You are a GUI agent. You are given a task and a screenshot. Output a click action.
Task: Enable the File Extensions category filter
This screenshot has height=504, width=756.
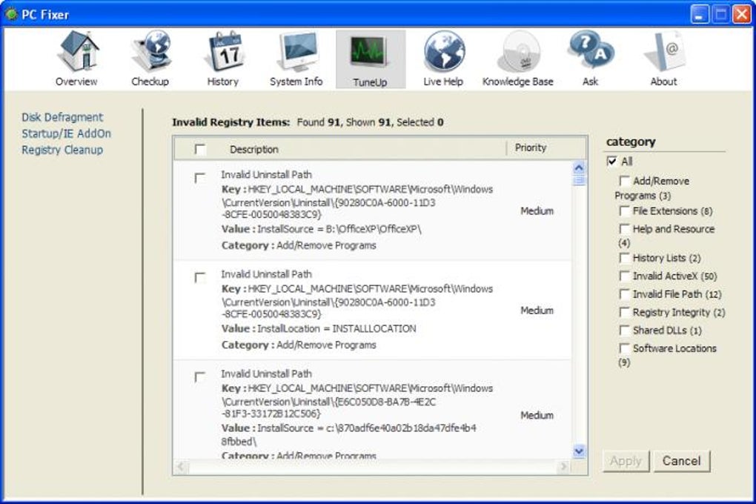624,210
